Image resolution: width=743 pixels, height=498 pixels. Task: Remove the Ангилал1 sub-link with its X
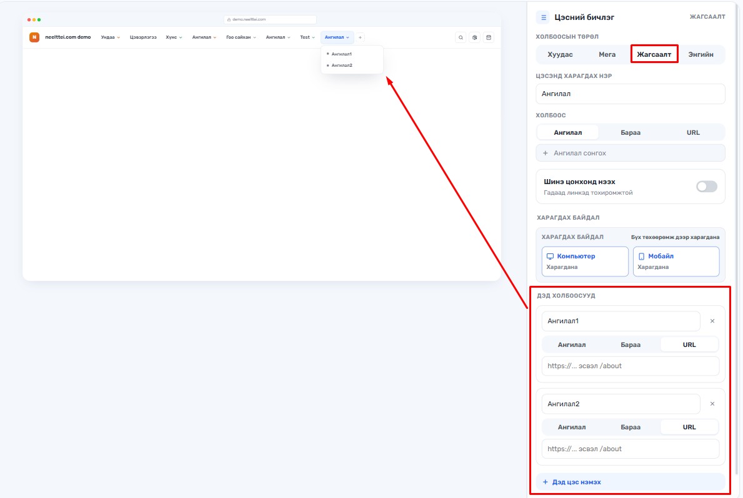coord(712,321)
